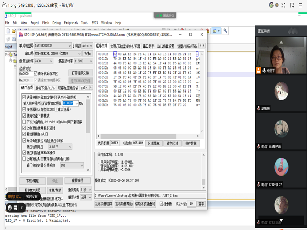
Task: Click the user avatar icon in viewer top bar
Action: pos(271,5)
